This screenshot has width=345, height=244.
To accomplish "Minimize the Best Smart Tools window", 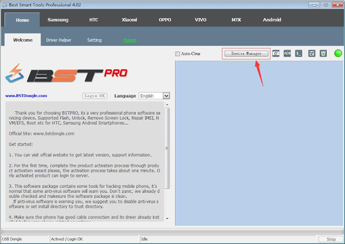I will coord(314,4).
